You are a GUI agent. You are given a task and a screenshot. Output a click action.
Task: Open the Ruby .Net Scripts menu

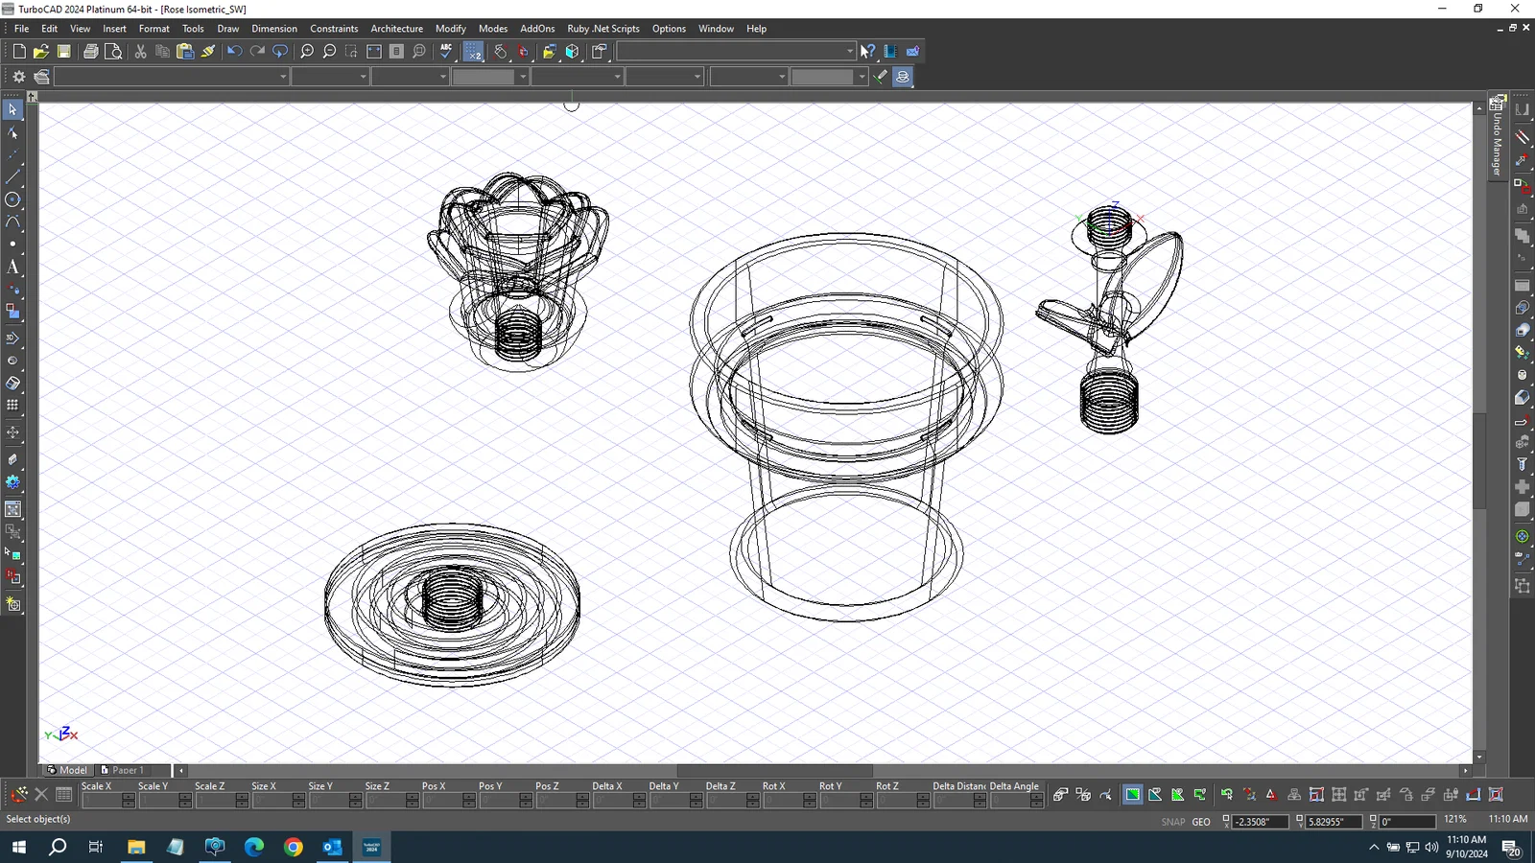tap(602, 29)
